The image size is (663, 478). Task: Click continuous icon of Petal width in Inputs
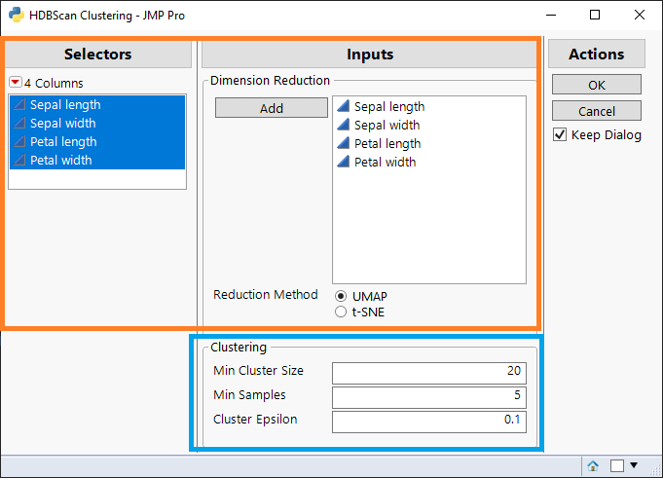click(x=343, y=163)
